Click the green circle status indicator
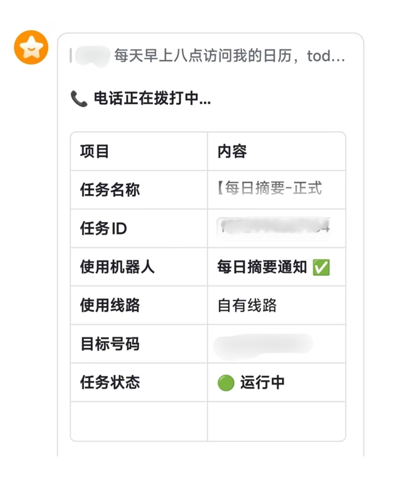Image resolution: width=405 pixels, height=485 pixels. [226, 383]
